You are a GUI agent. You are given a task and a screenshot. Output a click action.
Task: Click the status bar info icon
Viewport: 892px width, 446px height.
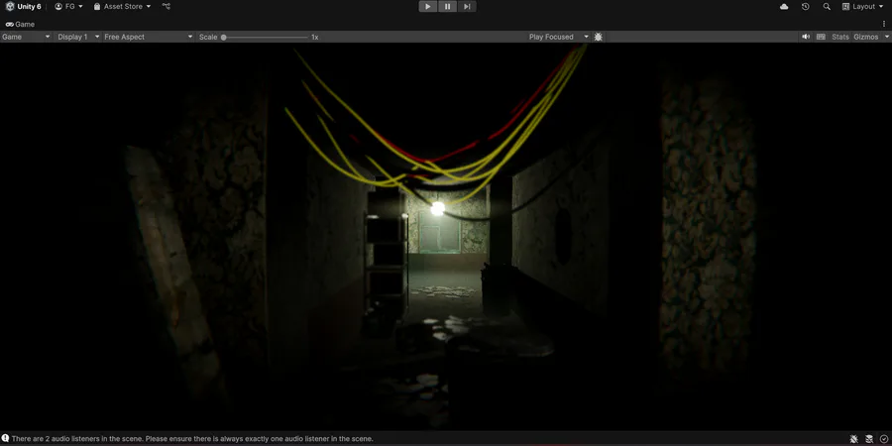(5, 439)
